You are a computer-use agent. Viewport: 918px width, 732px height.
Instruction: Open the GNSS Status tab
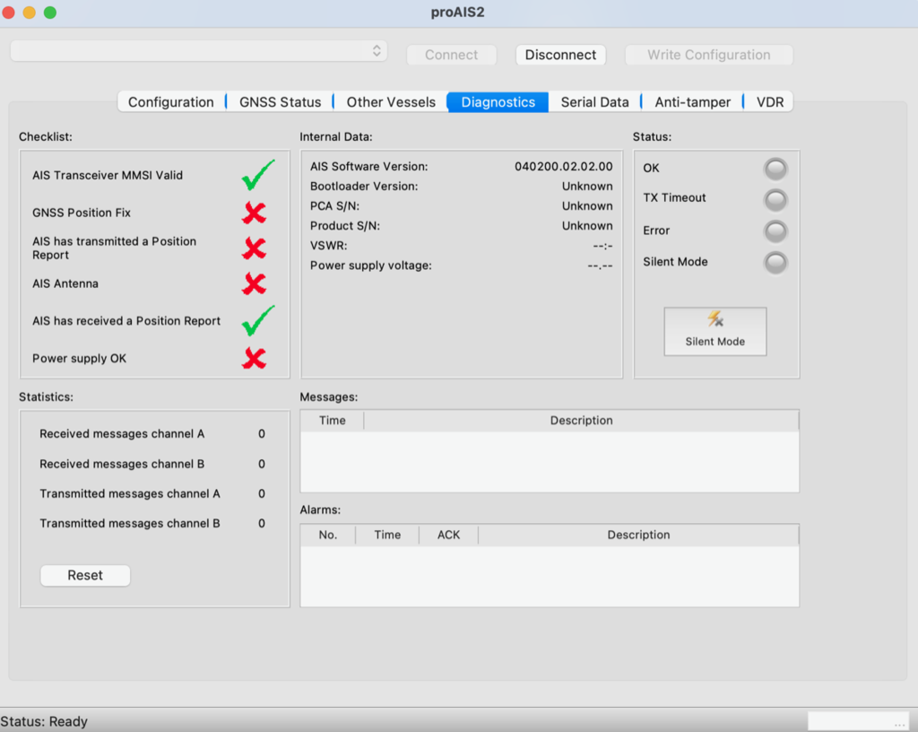pyautogui.click(x=280, y=102)
